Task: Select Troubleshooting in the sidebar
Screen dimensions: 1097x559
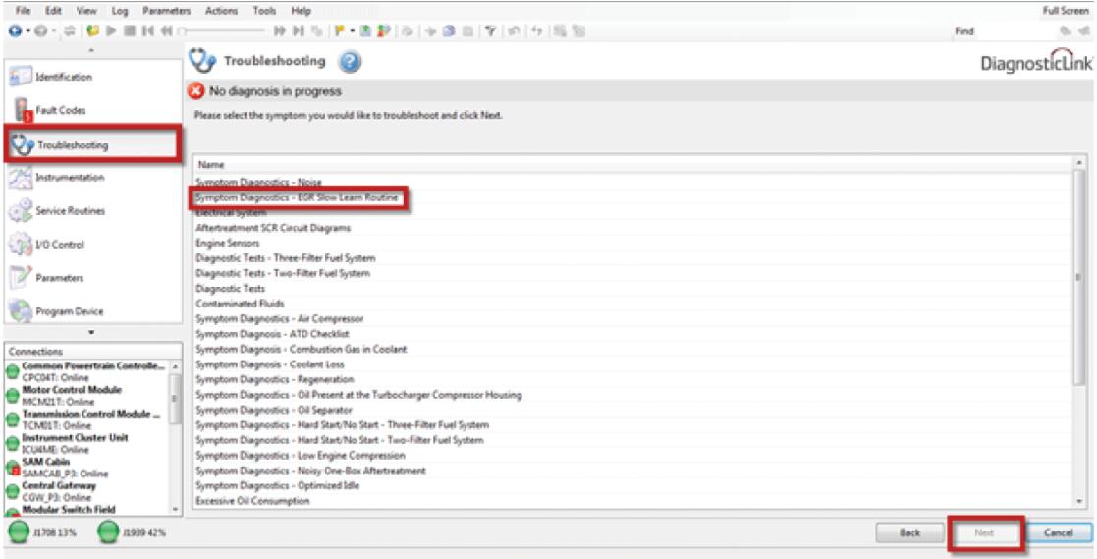Action: tap(92, 144)
